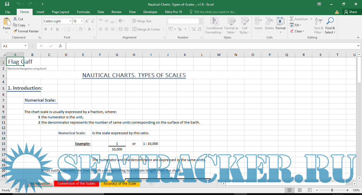Screen dimensions: 362x195
Task: Click the Insert Function fx icon
Action: (x=60, y=46)
